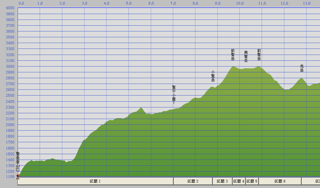Open the 区間 6 section bar
The height and width of the screenshot is (188, 320).
coord(280,181)
